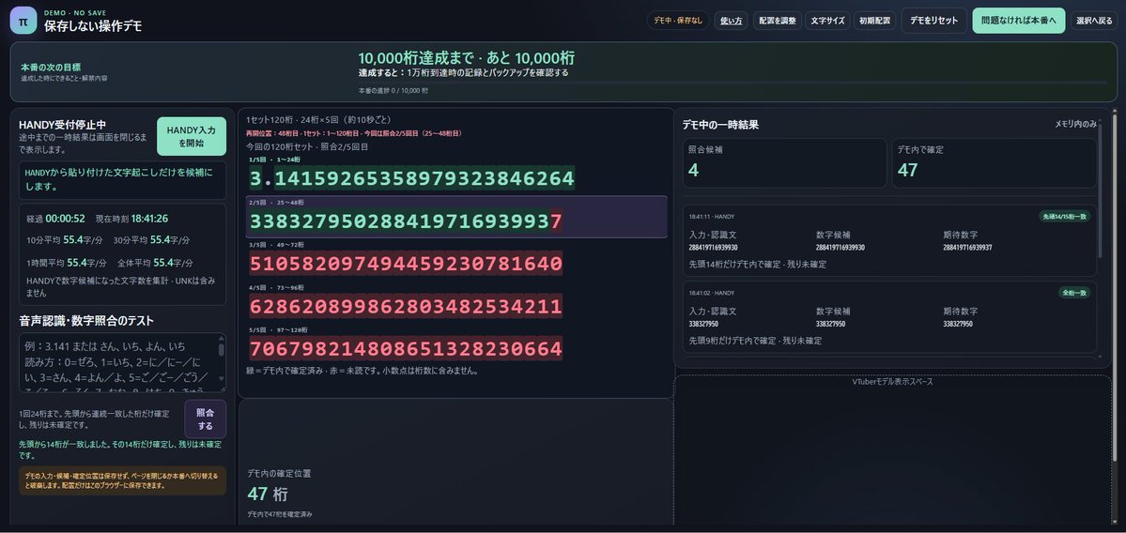Click the red 再開位置：48桁目 notice line

tap(353, 133)
